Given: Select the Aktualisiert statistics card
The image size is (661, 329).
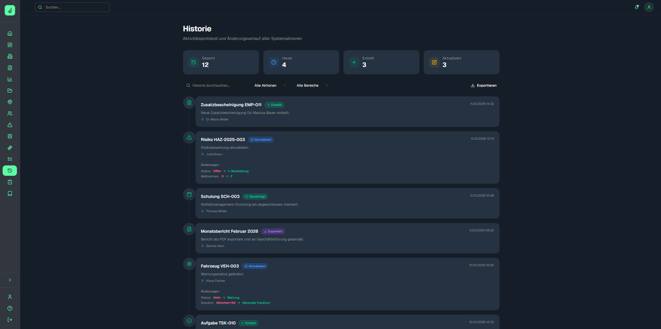Looking at the screenshot, I should click(x=461, y=62).
